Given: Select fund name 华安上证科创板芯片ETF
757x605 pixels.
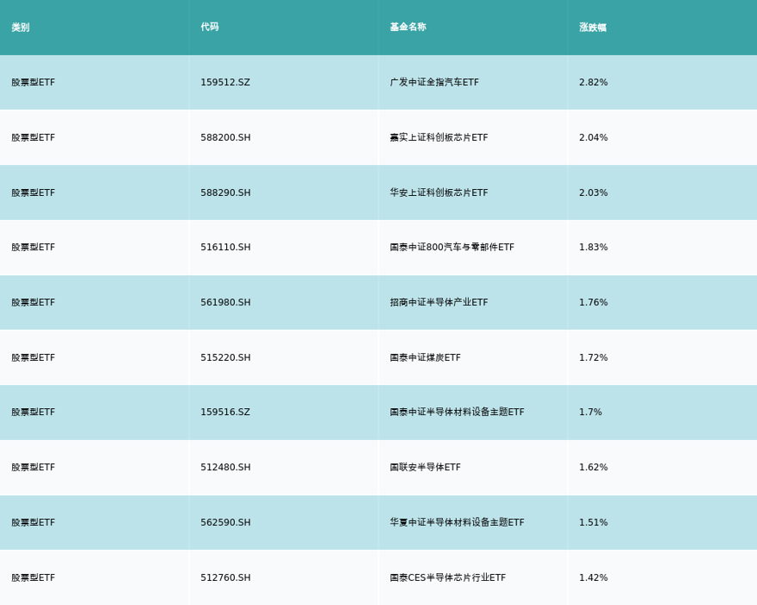Looking at the screenshot, I should click(439, 192).
